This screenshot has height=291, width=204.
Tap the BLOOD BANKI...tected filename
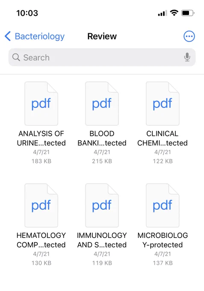(102, 138)
